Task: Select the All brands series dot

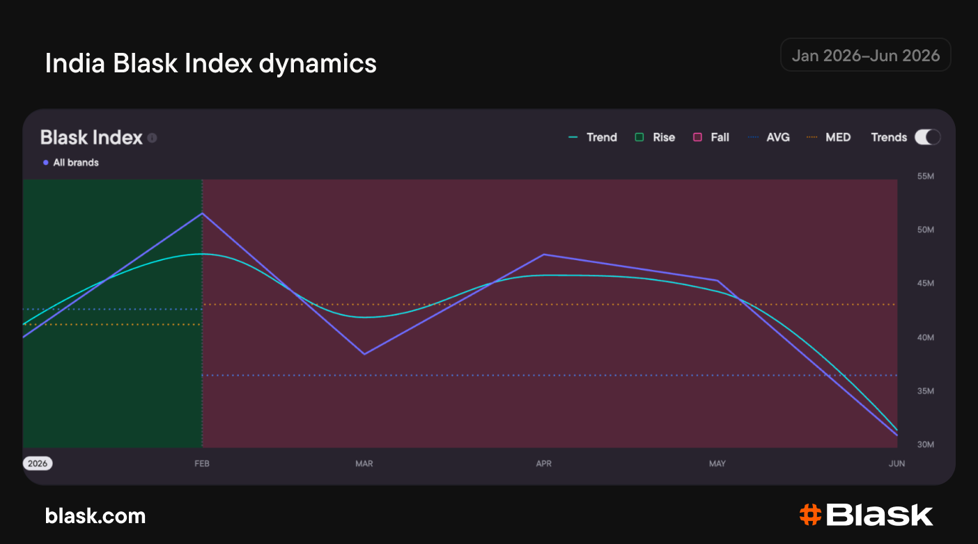Action: coord(46,163)
